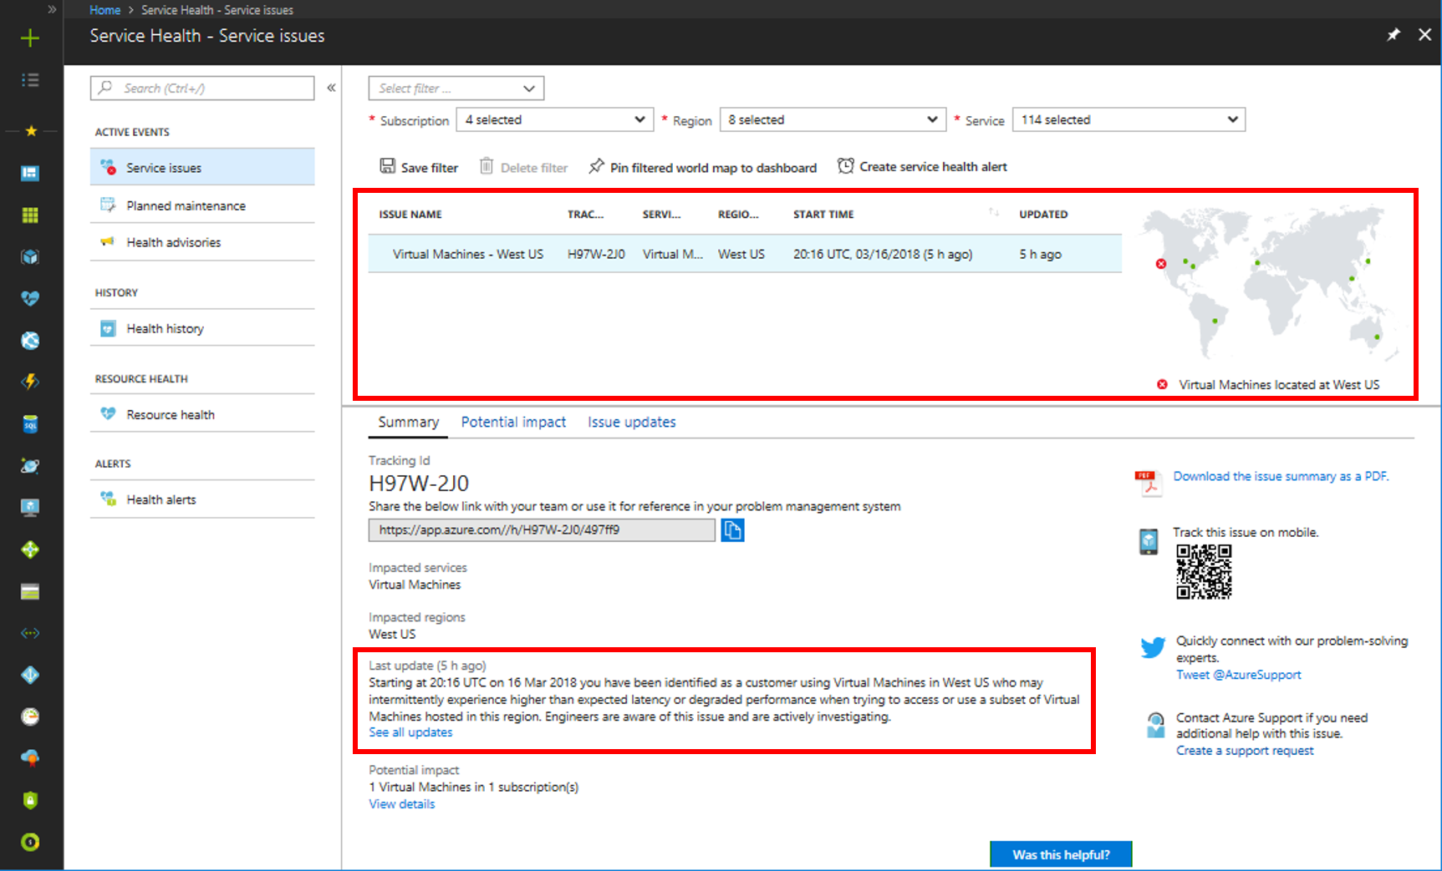This screenshot has height=871, width=1442.
Task: Click the red marker on the world map
Action: pyautogui.click(x=1161, y=264)
